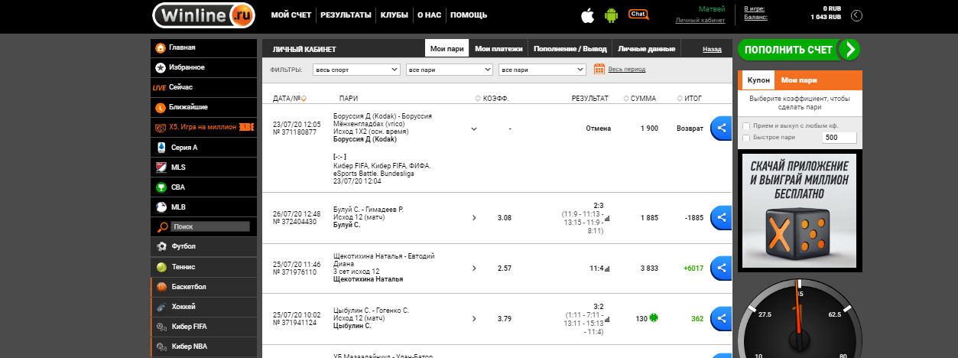Viewport: 958px width, 358px height.
Task: Collapse the Боруссия Д bet details chevron
Action: click(x=473, y=129)
